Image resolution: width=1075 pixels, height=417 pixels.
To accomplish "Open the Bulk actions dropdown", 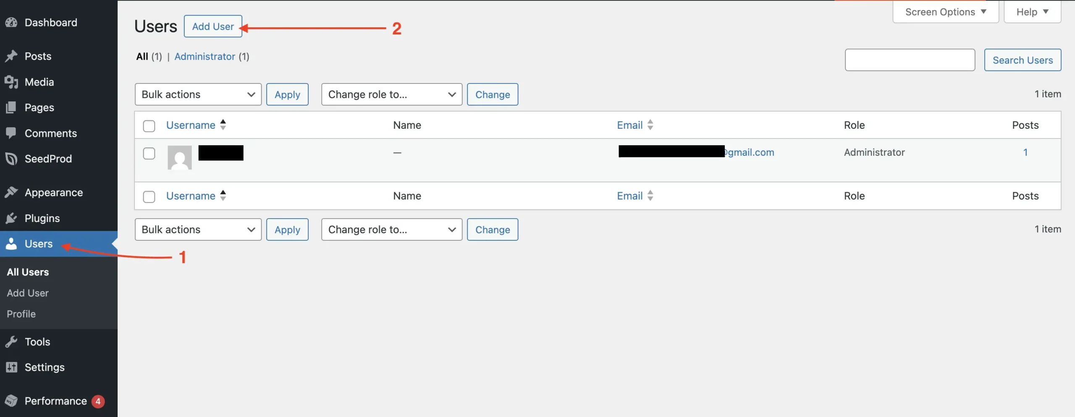I will (x=198, y=94).
